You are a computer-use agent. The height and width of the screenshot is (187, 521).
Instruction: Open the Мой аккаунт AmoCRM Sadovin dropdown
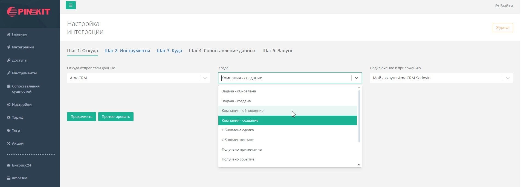click(508, 78)
